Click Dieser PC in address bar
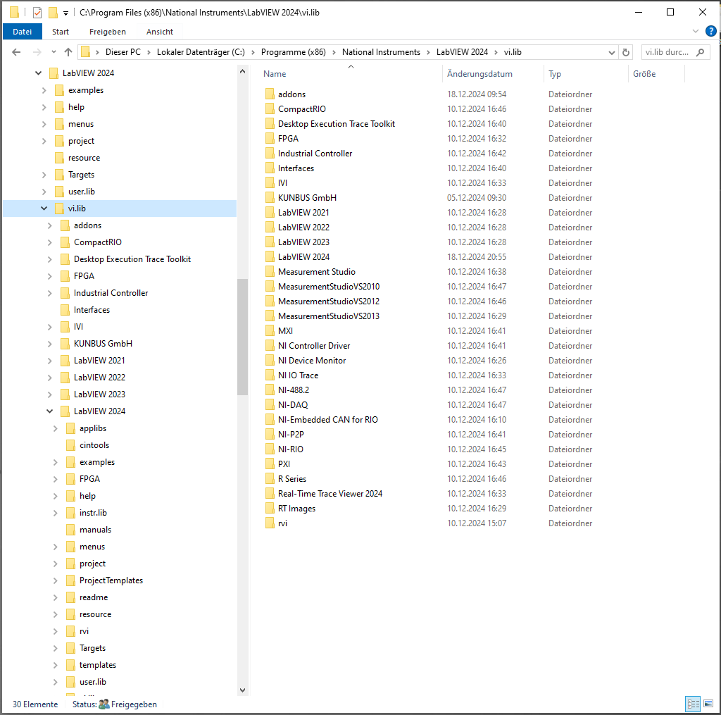The image size is (721, 715). tap(123, 52)
